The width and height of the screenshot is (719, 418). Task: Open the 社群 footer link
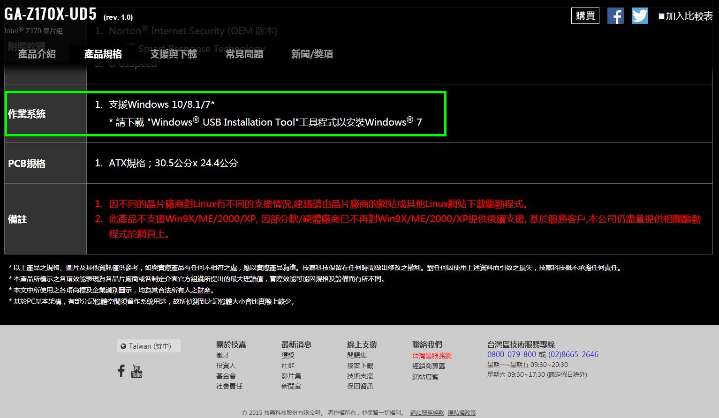pos(288,366)
